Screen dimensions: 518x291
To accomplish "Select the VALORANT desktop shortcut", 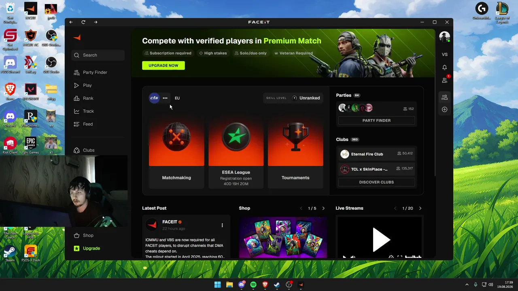I will coord(30,92).
